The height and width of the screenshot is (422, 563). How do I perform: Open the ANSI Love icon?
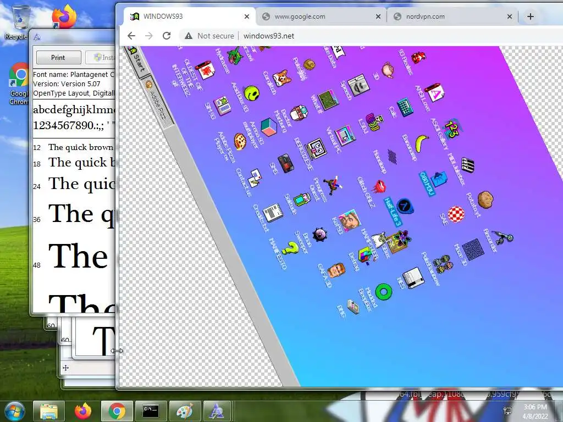tap(434, 92)
